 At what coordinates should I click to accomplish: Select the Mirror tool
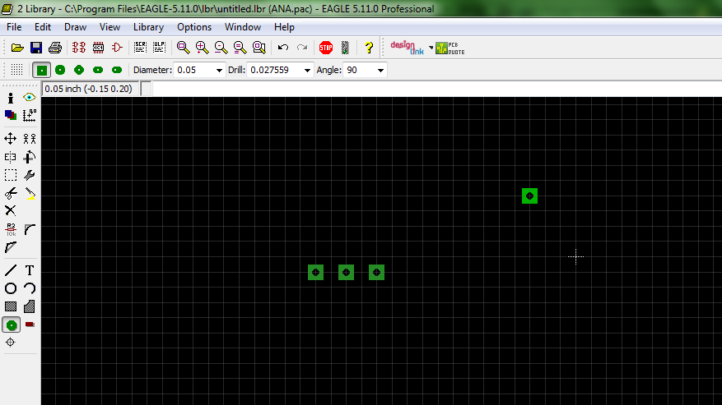click(11, 157)
